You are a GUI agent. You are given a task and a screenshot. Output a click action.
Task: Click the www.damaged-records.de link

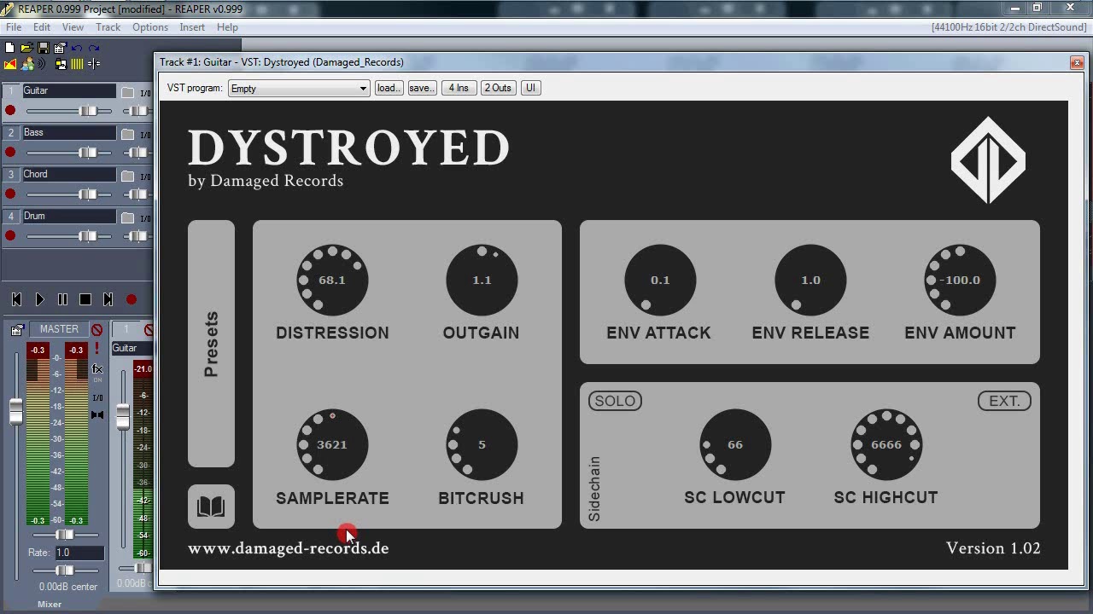tap(289, 548)
